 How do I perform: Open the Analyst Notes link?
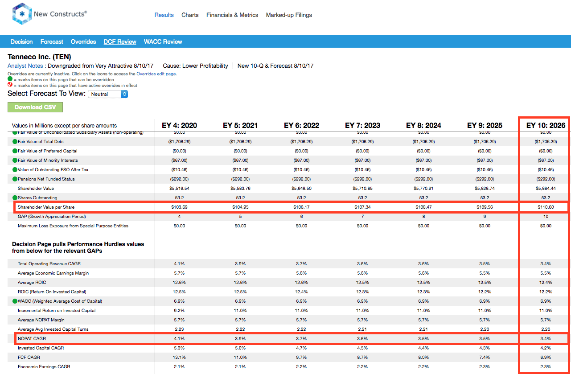coord(25,66)
